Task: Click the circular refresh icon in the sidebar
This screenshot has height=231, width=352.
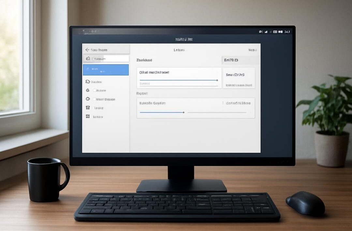Action: click(x=88, y=99)
